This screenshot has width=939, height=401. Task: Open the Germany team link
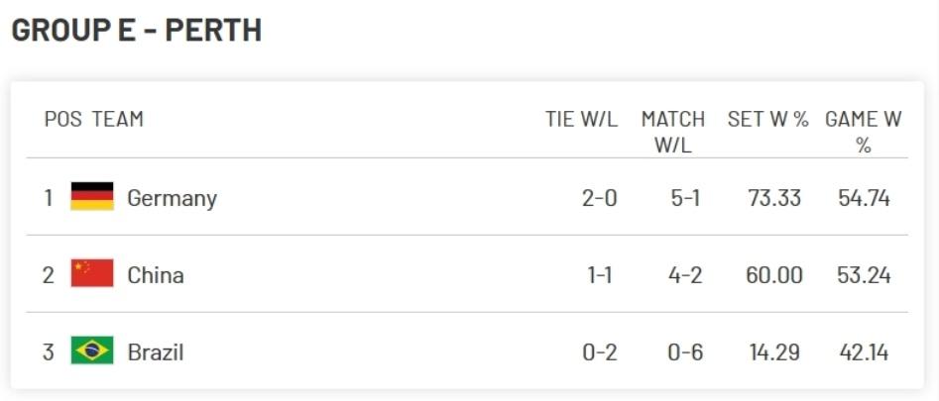172,198
